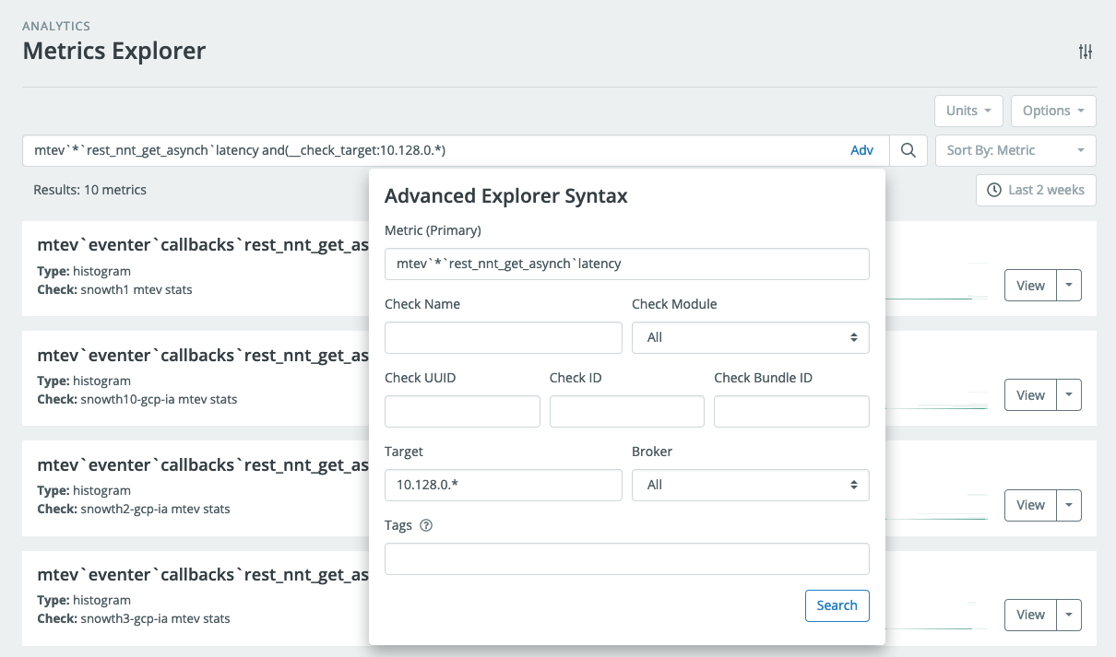Open display settings via sliders icon
This screenshot has width=1116, height=657.
(x=1085, y=53)
